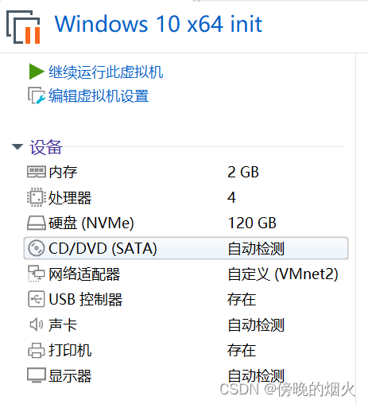Select the 内存 device row

tap(186, 172)
